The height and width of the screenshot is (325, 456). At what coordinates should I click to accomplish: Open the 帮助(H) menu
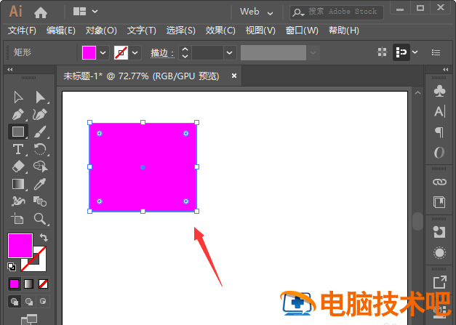[343, 31]
